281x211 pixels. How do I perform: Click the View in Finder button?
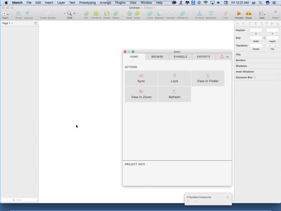click(208, 78)
